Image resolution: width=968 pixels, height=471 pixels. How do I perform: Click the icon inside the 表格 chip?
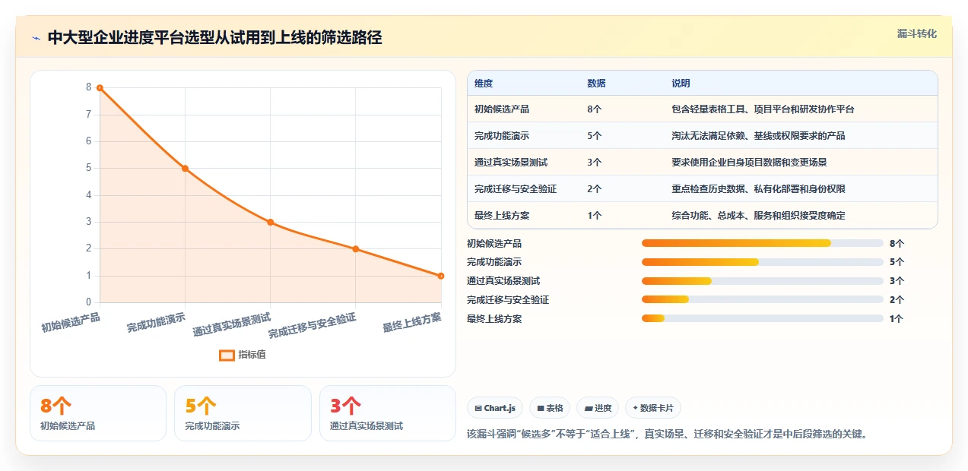pos(540,408)
